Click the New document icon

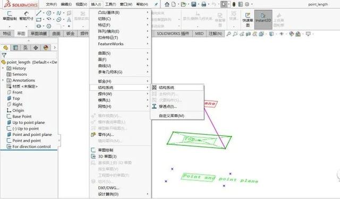[x=174, y=4]
